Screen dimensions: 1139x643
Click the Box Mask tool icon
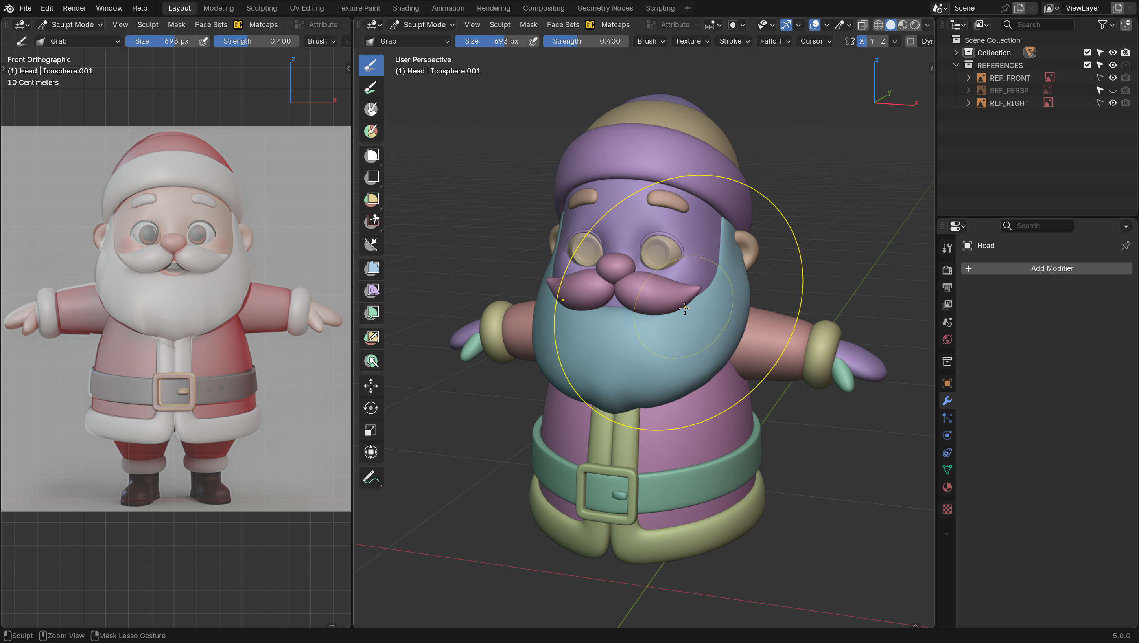coord(371,155)
